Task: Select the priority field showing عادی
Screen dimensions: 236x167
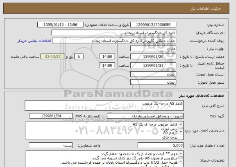Action: pos(153,49)
